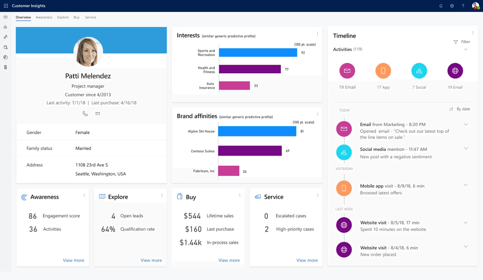Expand Email from Marketing timeline entry
Viewport: 483px width, 280px height.
466,124
